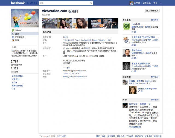175x138 pixels.
Task: Open messages icon in top bar
Action: click(x=32, y=3)
